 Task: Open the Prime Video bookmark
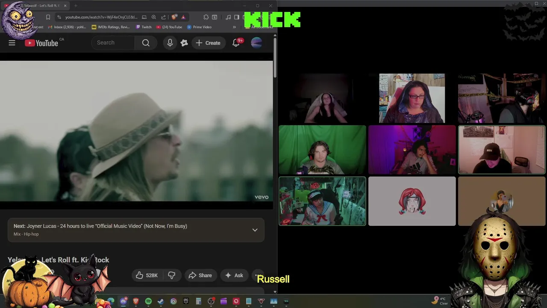(199, 27)
